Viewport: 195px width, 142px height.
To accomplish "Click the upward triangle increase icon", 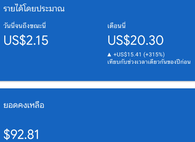I will 109,55.
